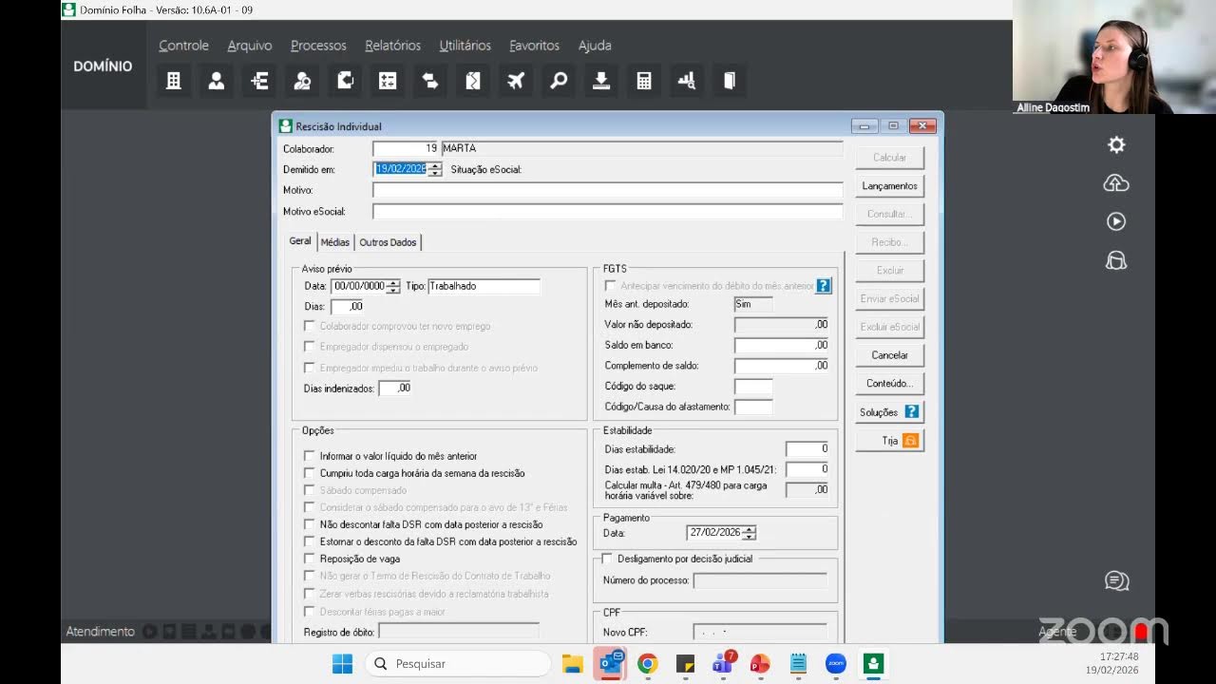Open Google Chrome from the taskbar
The image size is (1216, 684).
[x=648, y=664]
